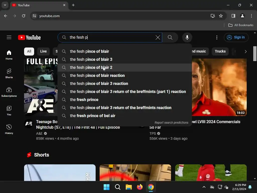
Task: Open the Windows Start menu
Action: coord(106,187)
